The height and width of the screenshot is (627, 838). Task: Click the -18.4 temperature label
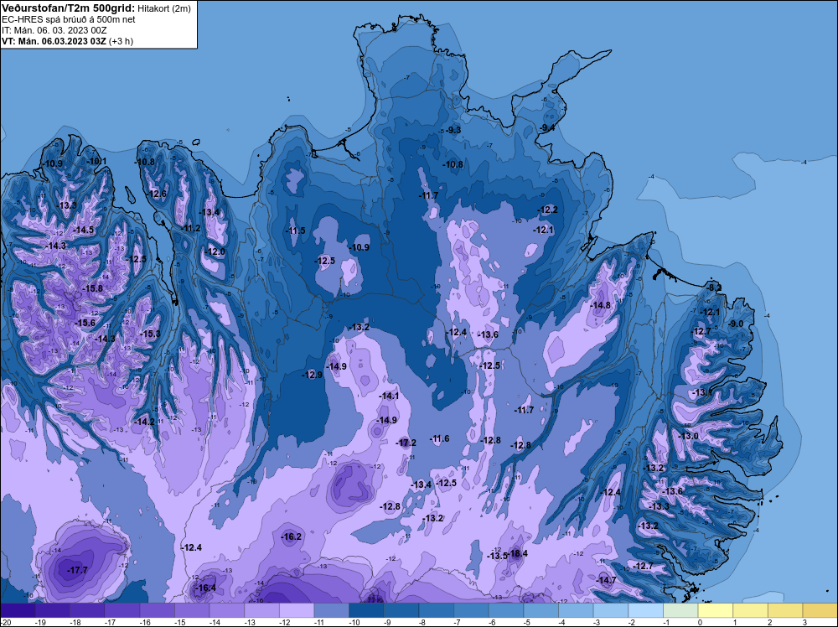coord(518,553)
